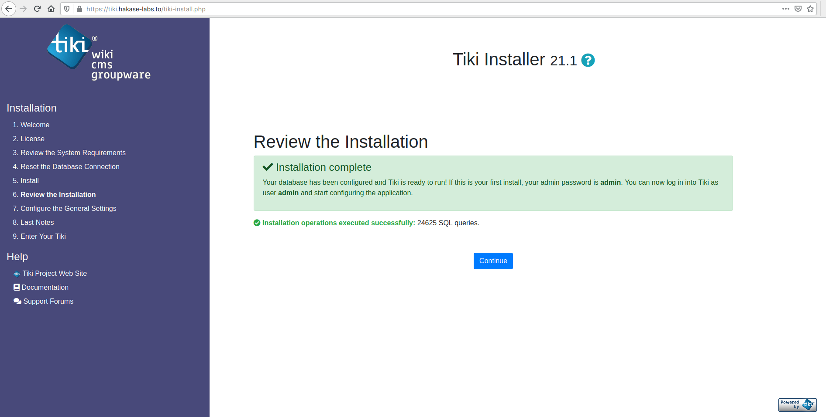Open page actions three-dot menu
The height and width of the screenshot is (417, 826).
click(x=786, y=9)
